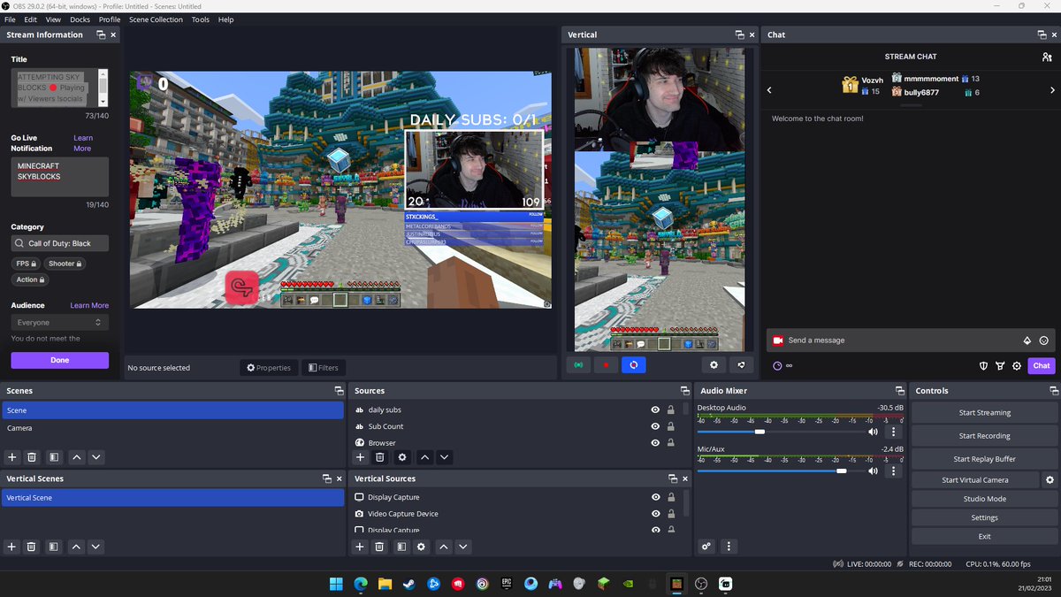Add a new scene in Scenes panel
This screenshot has width=1061, height=597.
point(12,457)
